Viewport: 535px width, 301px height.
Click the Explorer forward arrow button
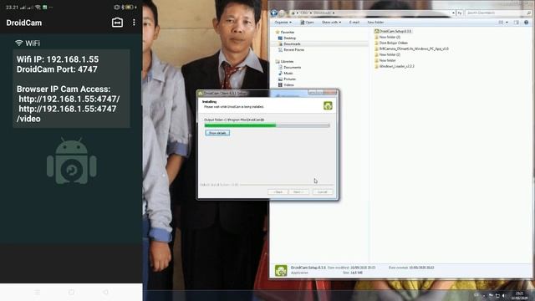coord(282,13)
